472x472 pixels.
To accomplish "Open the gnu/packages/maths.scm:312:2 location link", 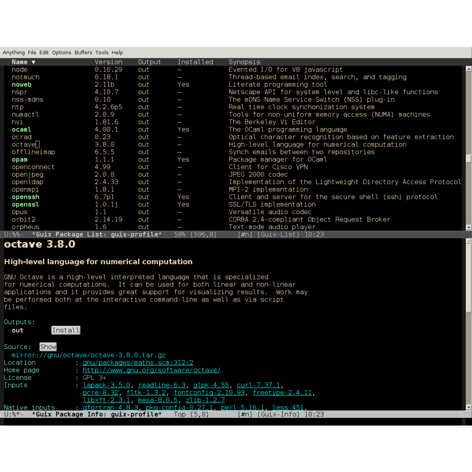I will click(138, 362).
